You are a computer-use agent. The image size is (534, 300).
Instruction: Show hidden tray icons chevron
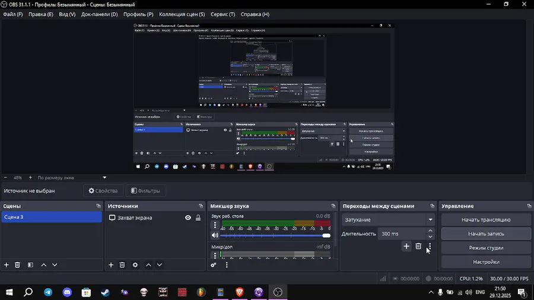click(x=431, y=292)
